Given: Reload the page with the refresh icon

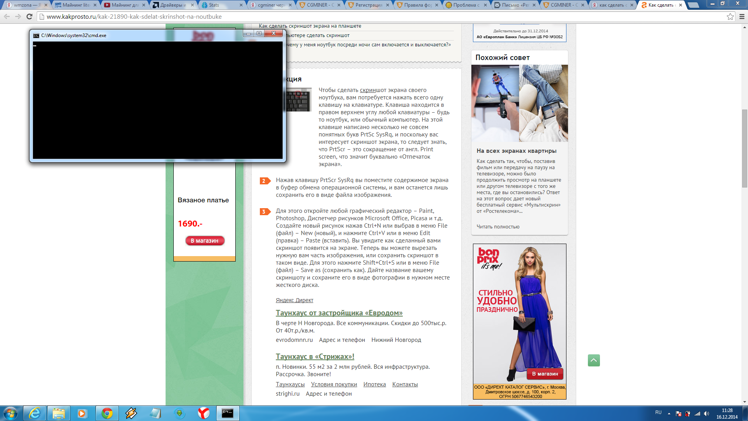Looking at the screenshot, I should click(29, 16).
